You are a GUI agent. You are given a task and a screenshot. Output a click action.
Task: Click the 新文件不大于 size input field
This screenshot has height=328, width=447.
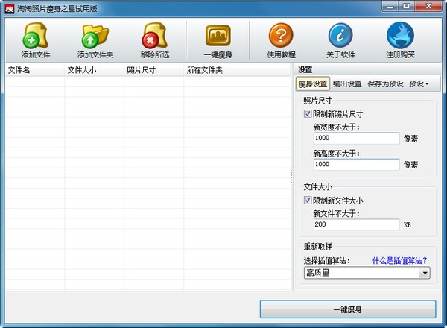356,224
